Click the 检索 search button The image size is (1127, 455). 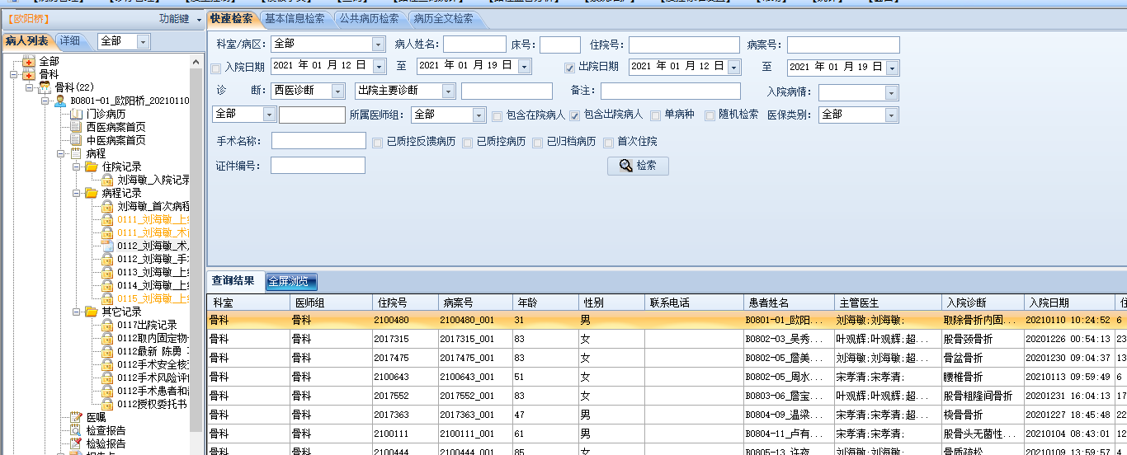click(638, 166)
